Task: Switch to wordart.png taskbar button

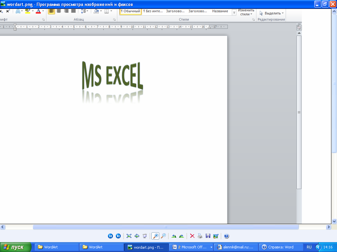Action: point(146,247)
